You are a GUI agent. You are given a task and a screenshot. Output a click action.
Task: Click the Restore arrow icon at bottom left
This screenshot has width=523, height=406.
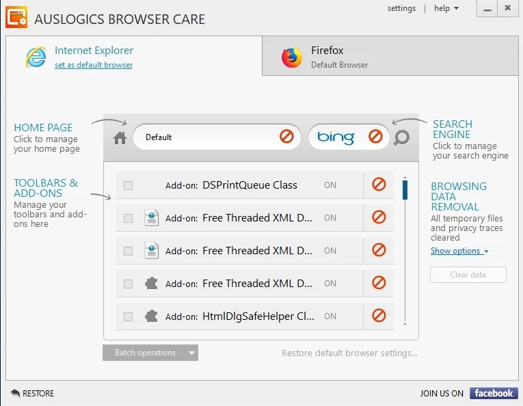[x=16, y=393]
